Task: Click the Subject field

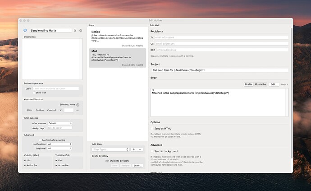Action: [x=220, y=70]
